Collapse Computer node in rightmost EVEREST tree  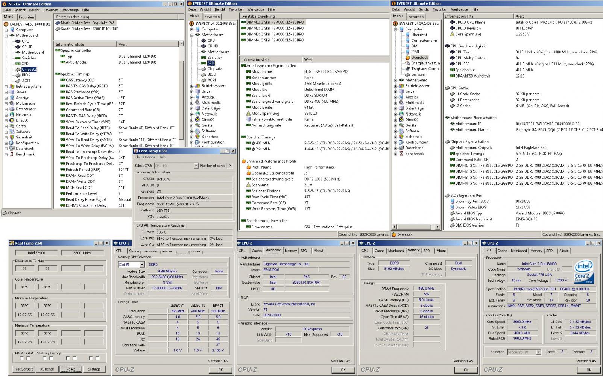pos(396,29)
